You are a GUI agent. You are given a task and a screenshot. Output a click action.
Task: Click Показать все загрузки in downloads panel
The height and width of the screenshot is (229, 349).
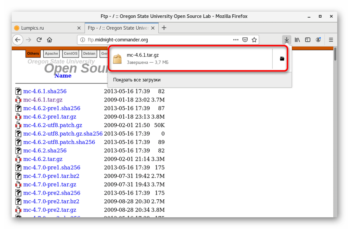click(x=137, y=80)
